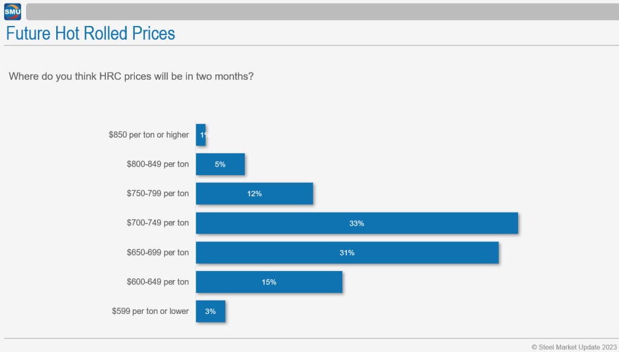Click the "$850 per ton or higher" label
The width and height of the screenshot is (619, 352).
(x=149, y=135)
